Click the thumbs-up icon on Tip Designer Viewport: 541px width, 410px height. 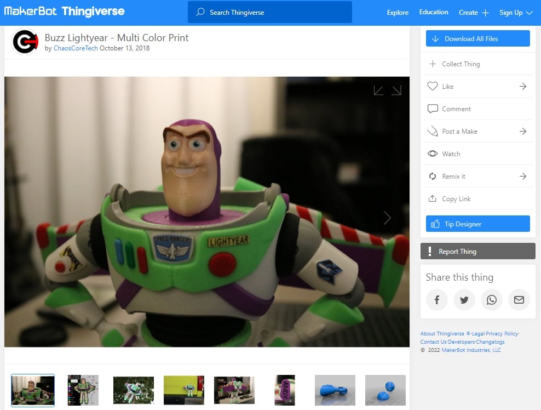point(435,224)
